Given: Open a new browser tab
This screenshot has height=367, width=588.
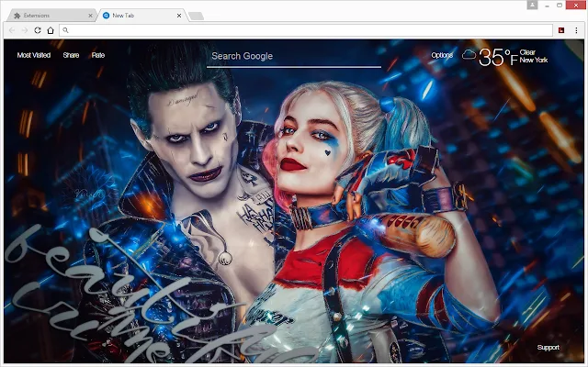Looking at the screenshot, I should tap(196, 17).
